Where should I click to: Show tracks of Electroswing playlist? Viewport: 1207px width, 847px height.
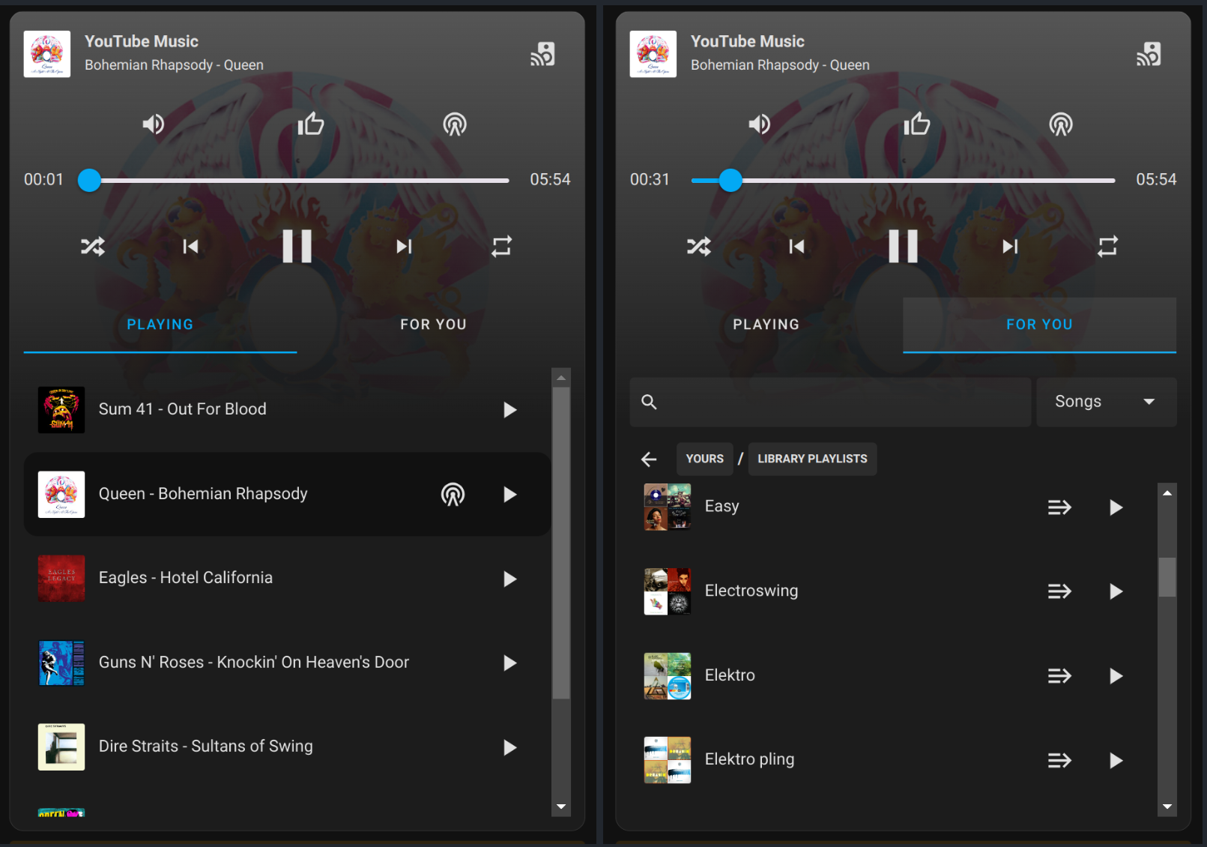click(1059, 591)
